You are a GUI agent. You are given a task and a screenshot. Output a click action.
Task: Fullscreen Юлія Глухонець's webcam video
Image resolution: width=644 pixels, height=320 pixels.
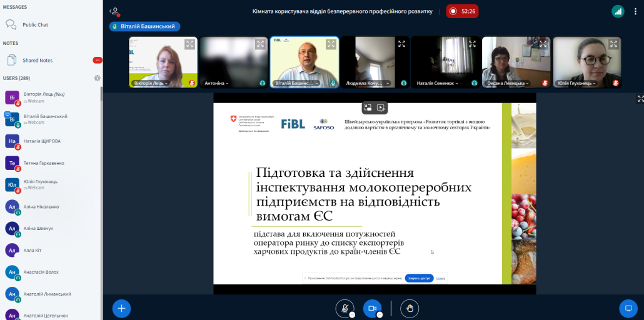tap(614, 44)
